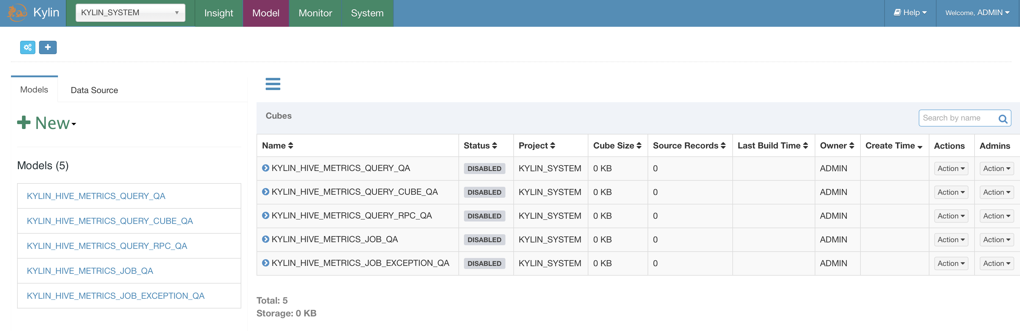Go to the Monitor page
This screenshot has height=331, width=1020.
[315, 13]
